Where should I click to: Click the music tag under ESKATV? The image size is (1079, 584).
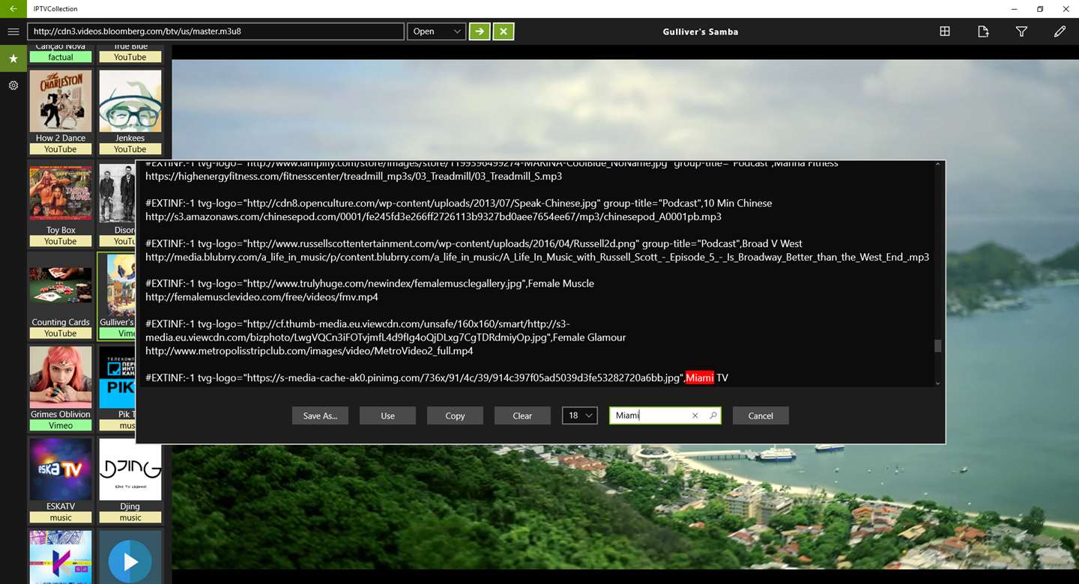61,517
